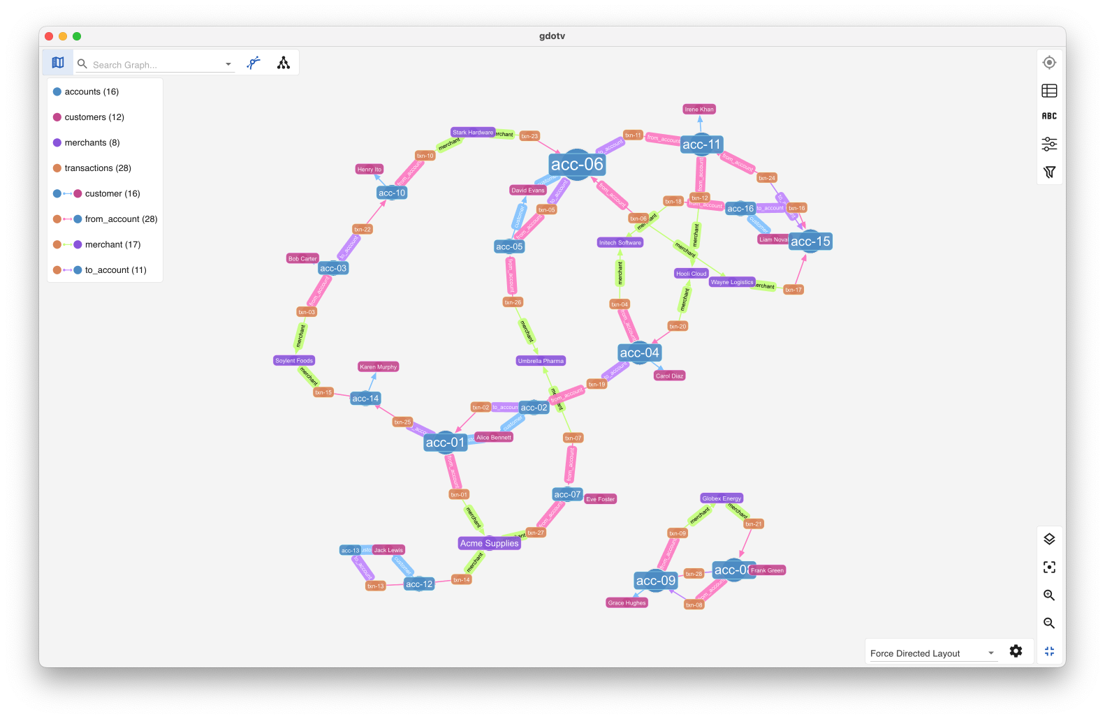Open the layers icon
This screenshot has height=719, width=1105.
coord(1049,539)
